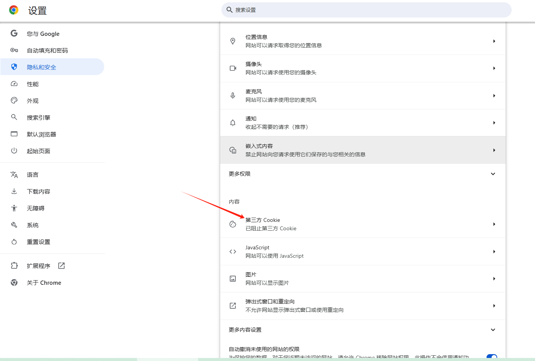The image size is (535, 361).
Task: Click the key icon for autofill and passwords
Action: (x=14, y=50)
